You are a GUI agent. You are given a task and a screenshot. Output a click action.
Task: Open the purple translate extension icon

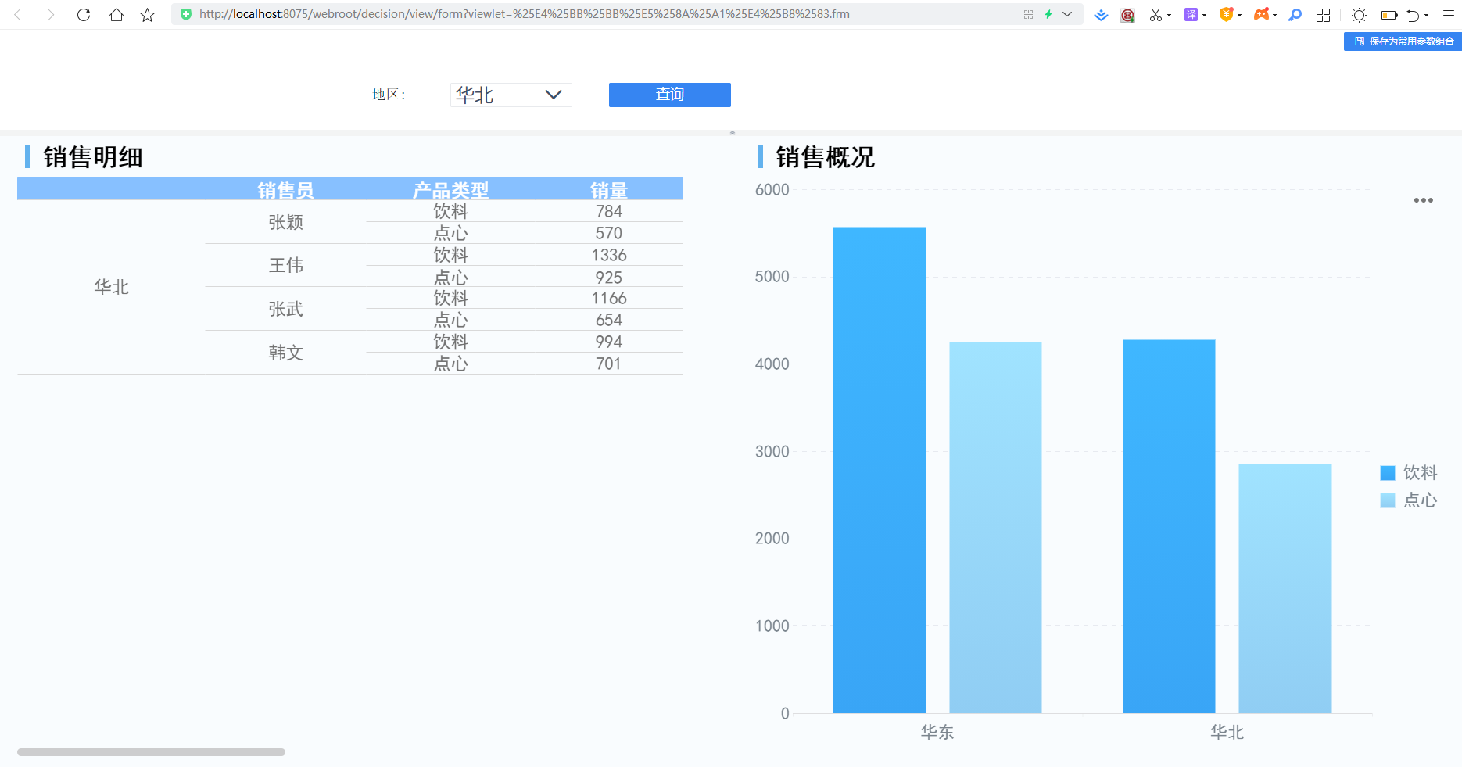[1191, 15]
